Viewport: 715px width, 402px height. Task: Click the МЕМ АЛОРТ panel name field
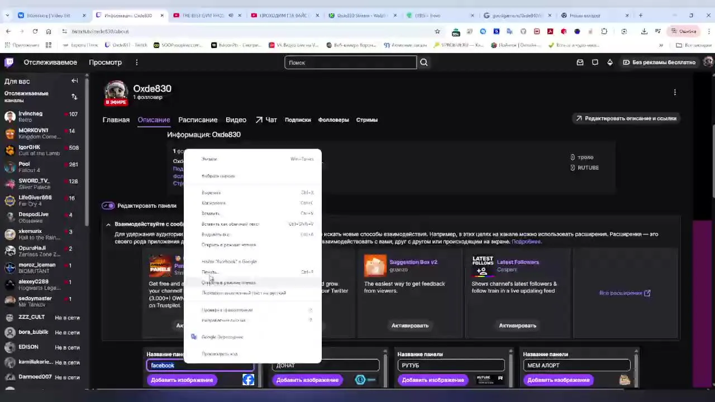pyautogui.click(x=576, y=365)
